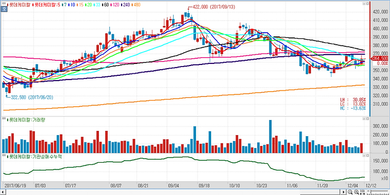
Task: Select the 240-day moving average legend
Action: (x=126, y=5)
